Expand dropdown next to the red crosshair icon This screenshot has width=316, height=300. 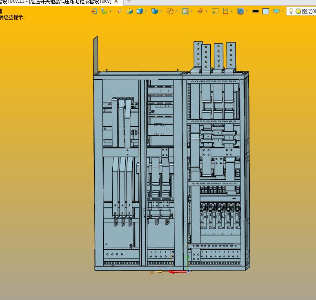206,11
